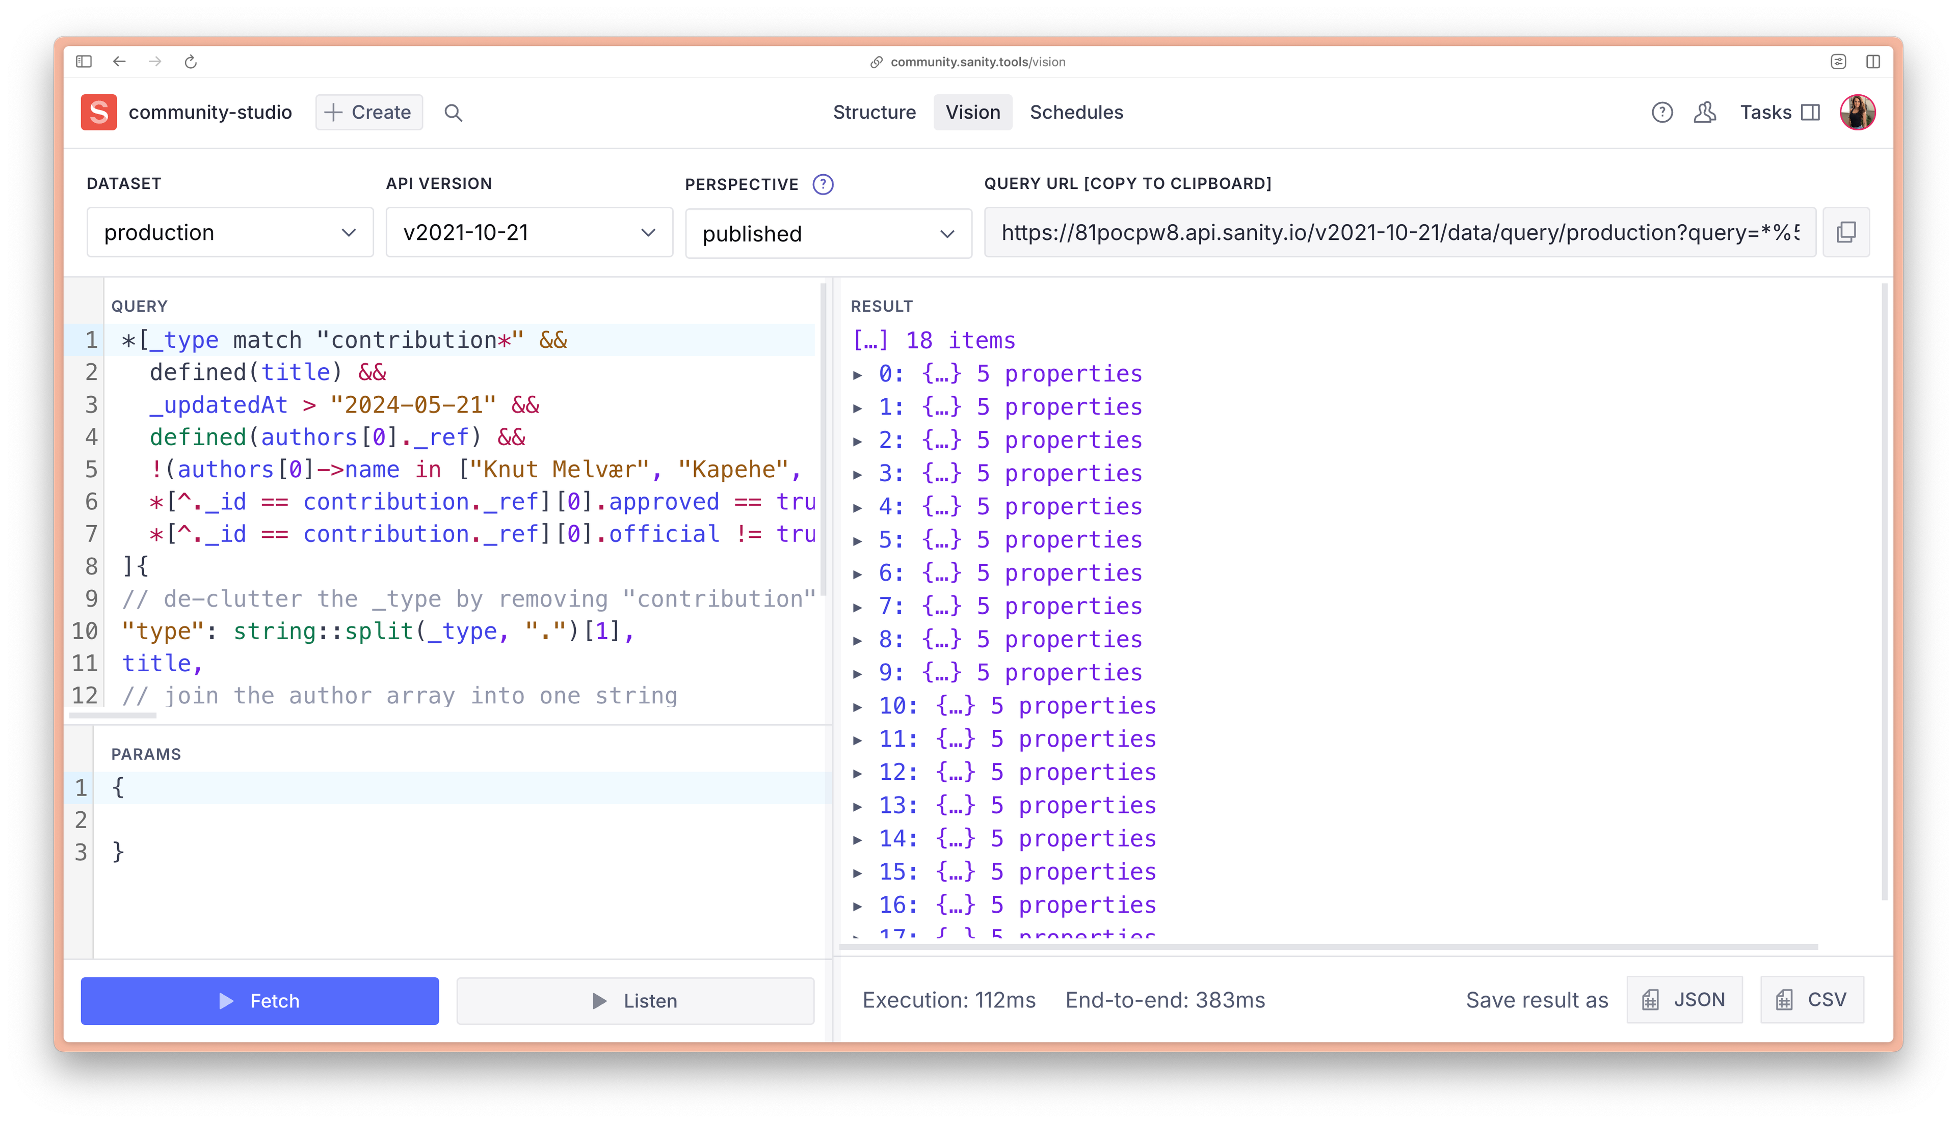Click the query editor vertical scrollbar
This screenshot has width=1957, height=1123.
point(823,440)
